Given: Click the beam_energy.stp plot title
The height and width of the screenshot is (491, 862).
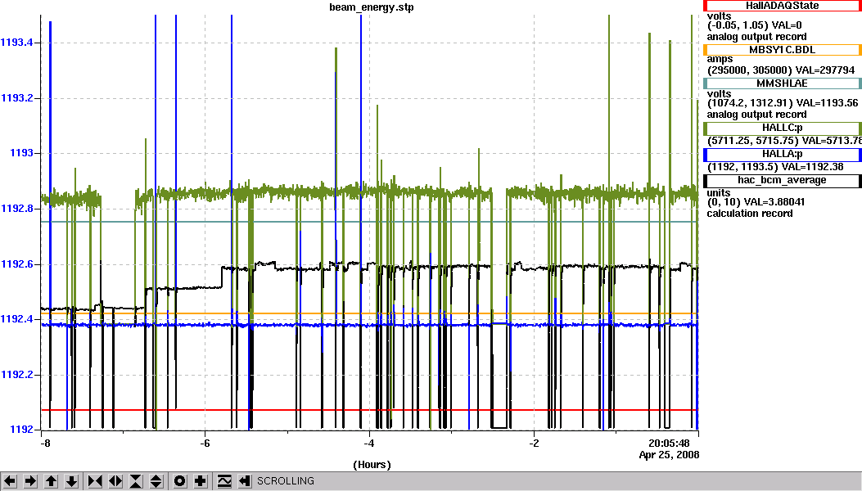Looking at the screenshot, I should [371, 7].
